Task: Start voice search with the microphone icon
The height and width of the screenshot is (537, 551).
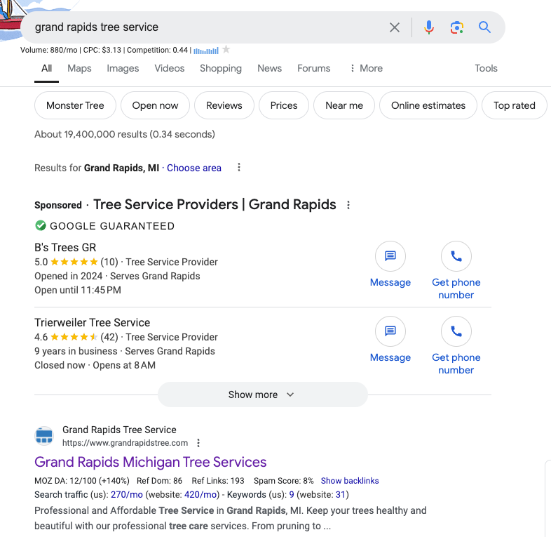Action: click(429, 27)
